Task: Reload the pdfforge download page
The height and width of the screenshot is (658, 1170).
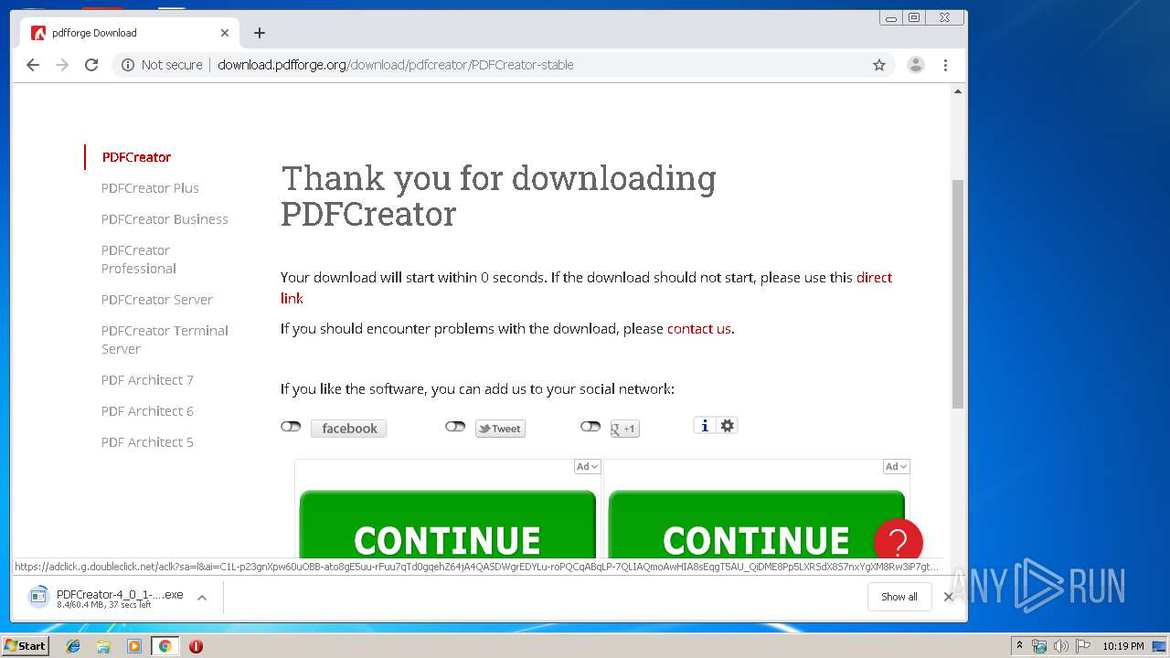Action: (91, 65)
